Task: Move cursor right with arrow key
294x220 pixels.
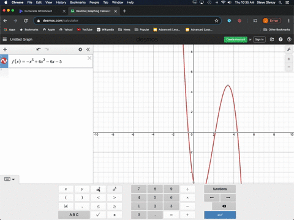Action: 228,197
